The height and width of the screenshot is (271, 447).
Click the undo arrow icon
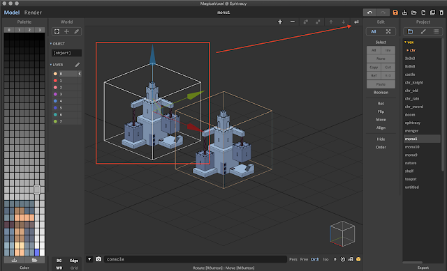coord(369,13)
